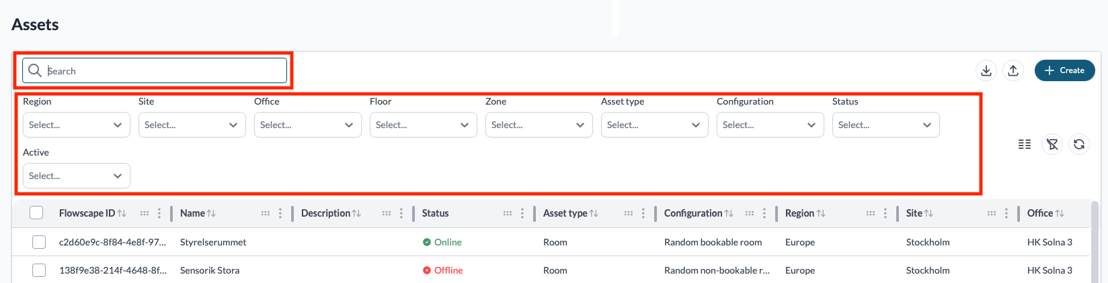Image resolution: width=1108 pixels, height=283 pixels.
Task: Click drag-handle icon of Status column
Action: point(508,213)
